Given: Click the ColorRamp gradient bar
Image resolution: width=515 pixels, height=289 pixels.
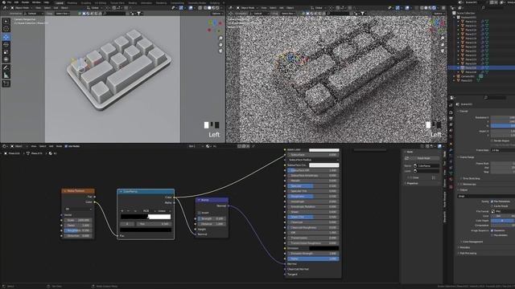Looking at the screenshot, I should (x=146, y=217).
